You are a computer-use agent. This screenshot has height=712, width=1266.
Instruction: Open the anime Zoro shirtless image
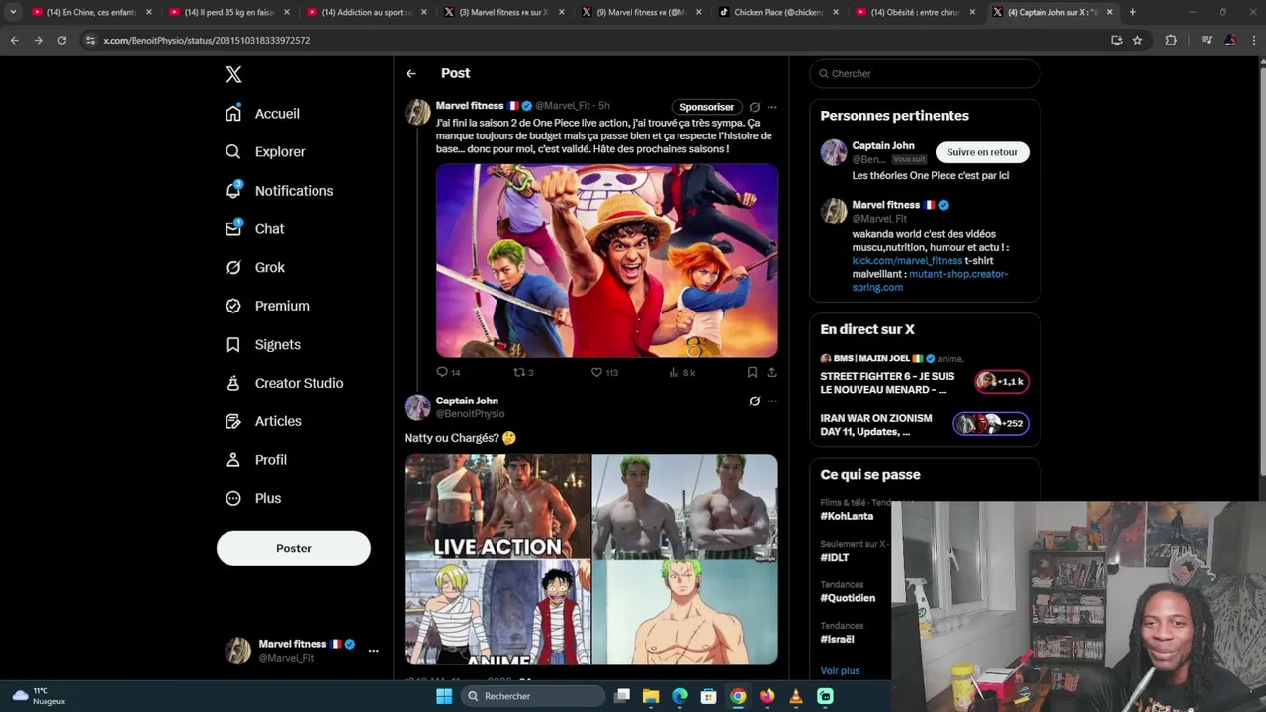coord(685,612)
